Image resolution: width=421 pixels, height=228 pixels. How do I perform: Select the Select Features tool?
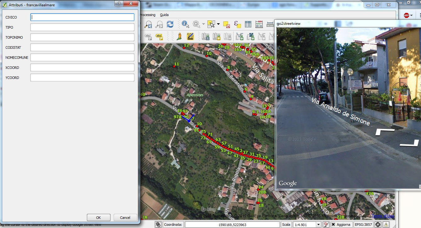click(211, 24)
